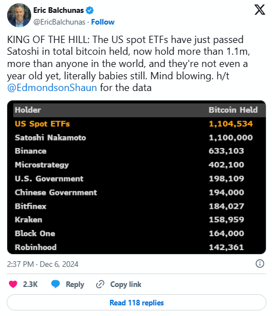Click the reply speech bubble icon
The height and width of the screenshot is (316, 272).
click(55, 284)
